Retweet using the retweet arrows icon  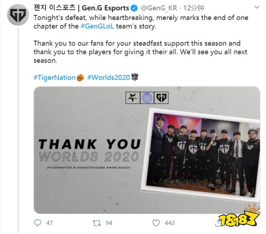(x=97, y=223)
